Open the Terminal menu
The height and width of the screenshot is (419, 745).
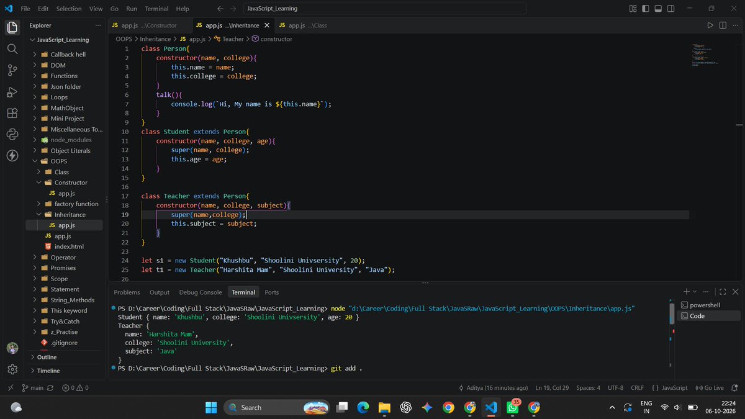(x=156, y=9)
